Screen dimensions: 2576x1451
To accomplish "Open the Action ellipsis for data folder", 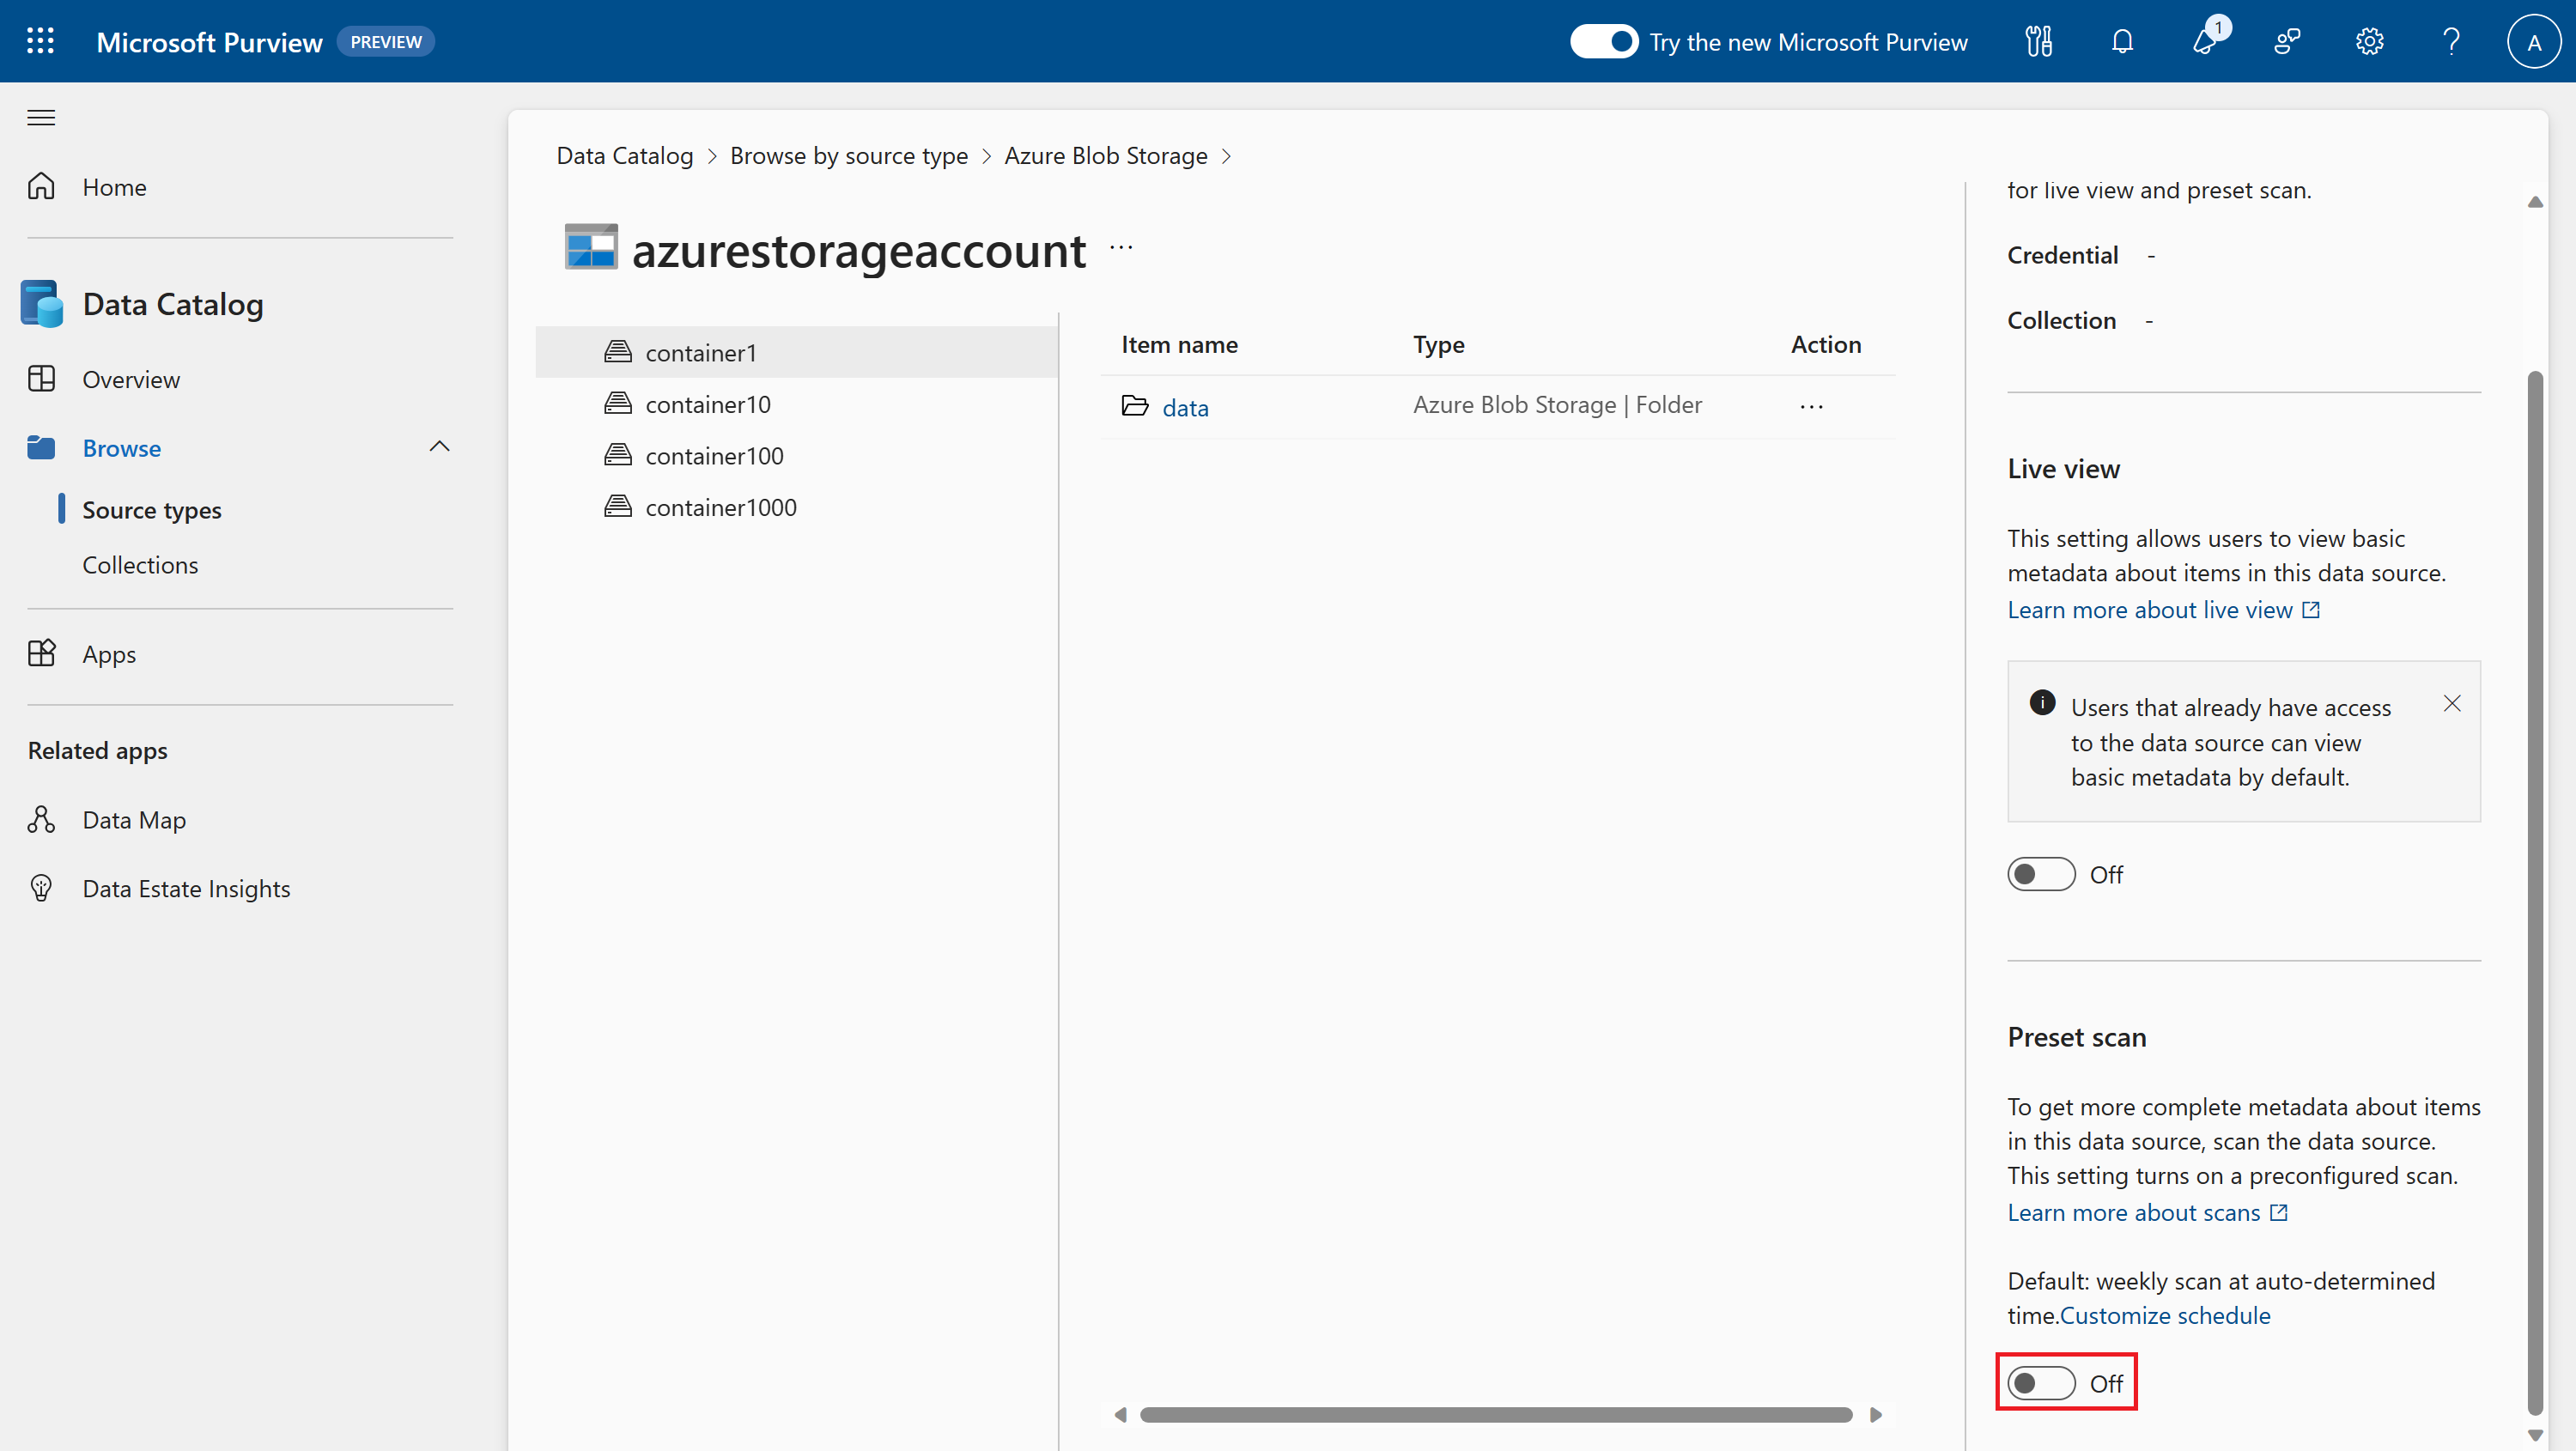I will coord(1811,406).
